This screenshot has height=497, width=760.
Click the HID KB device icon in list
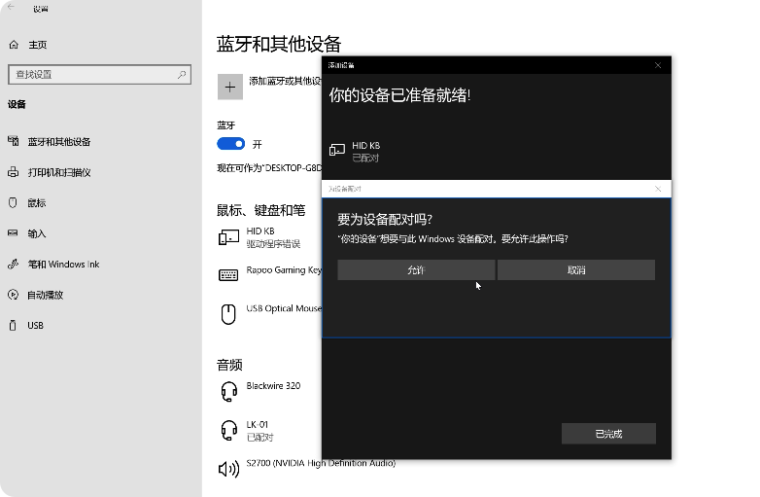pyautogui.click(x=228, y=237)
